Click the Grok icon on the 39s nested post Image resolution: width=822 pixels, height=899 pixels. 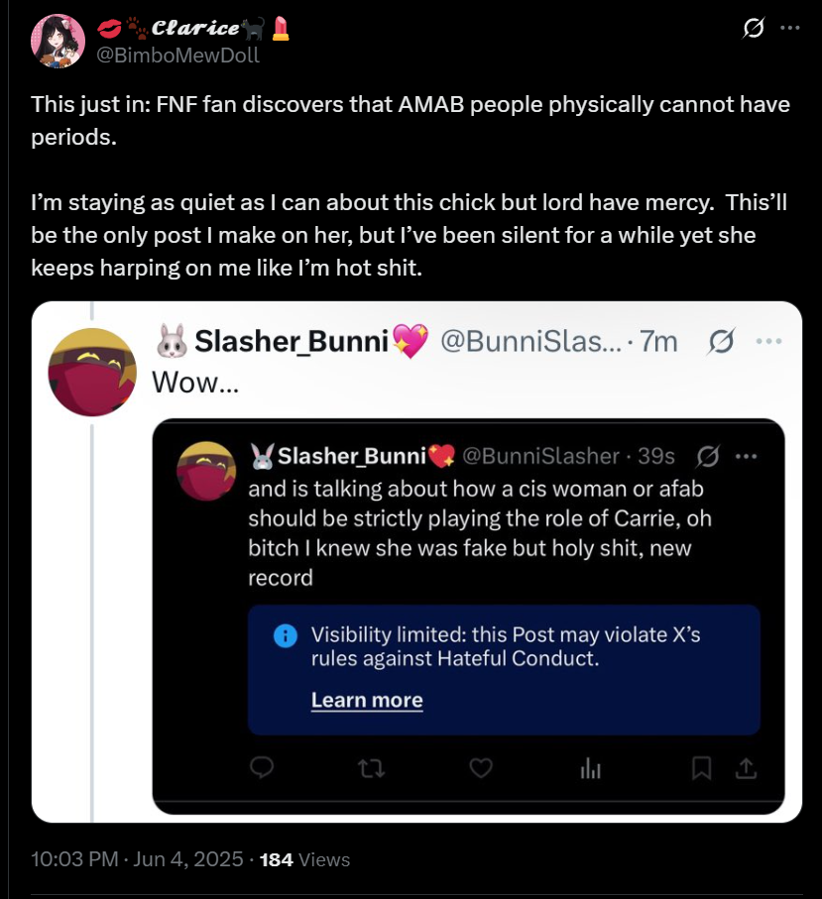(x=707, y=456)
